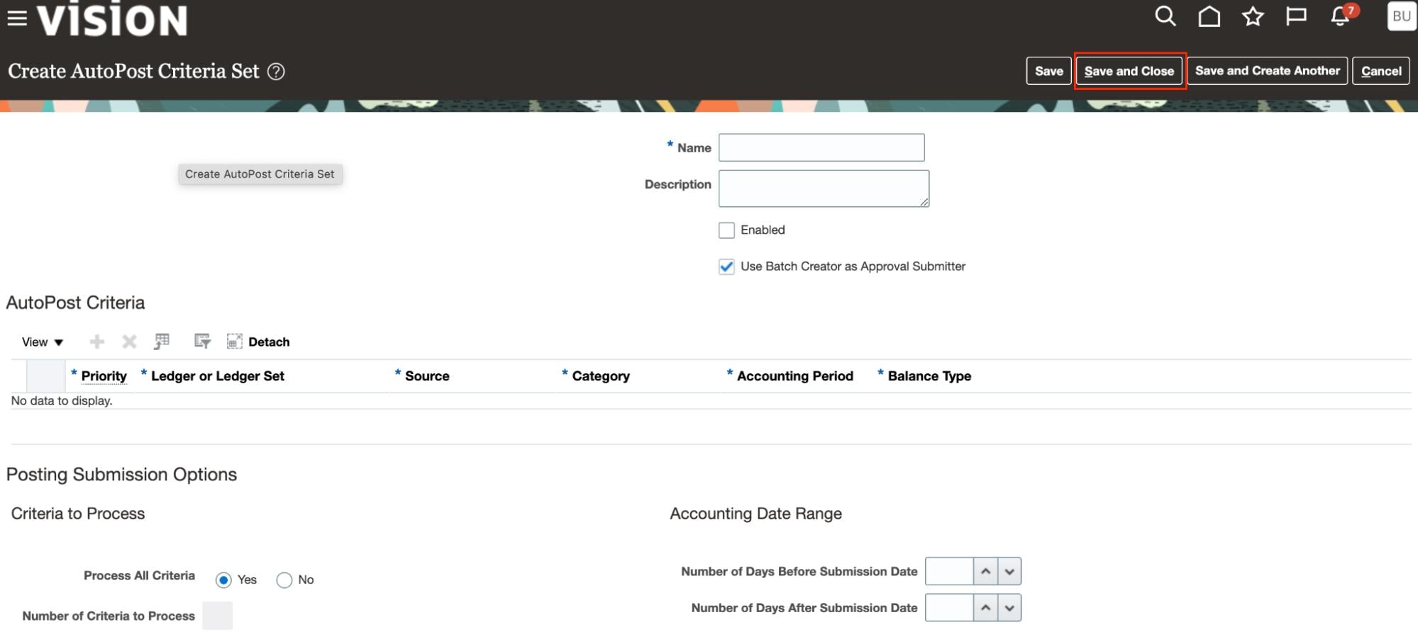Open the BU user profile menu
Screen dimensions: 1418x644
click(1401, 16)
